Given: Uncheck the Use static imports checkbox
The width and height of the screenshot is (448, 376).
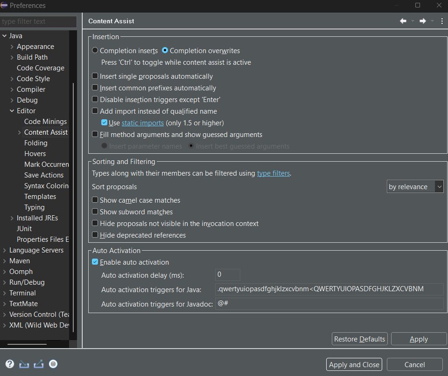Looking at the screenshot, I should point(104,123).
